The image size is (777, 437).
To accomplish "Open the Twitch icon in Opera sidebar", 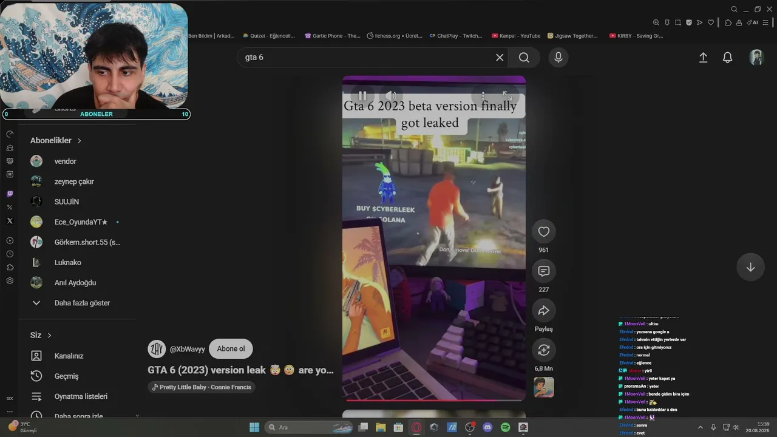I will pos(10,194).
